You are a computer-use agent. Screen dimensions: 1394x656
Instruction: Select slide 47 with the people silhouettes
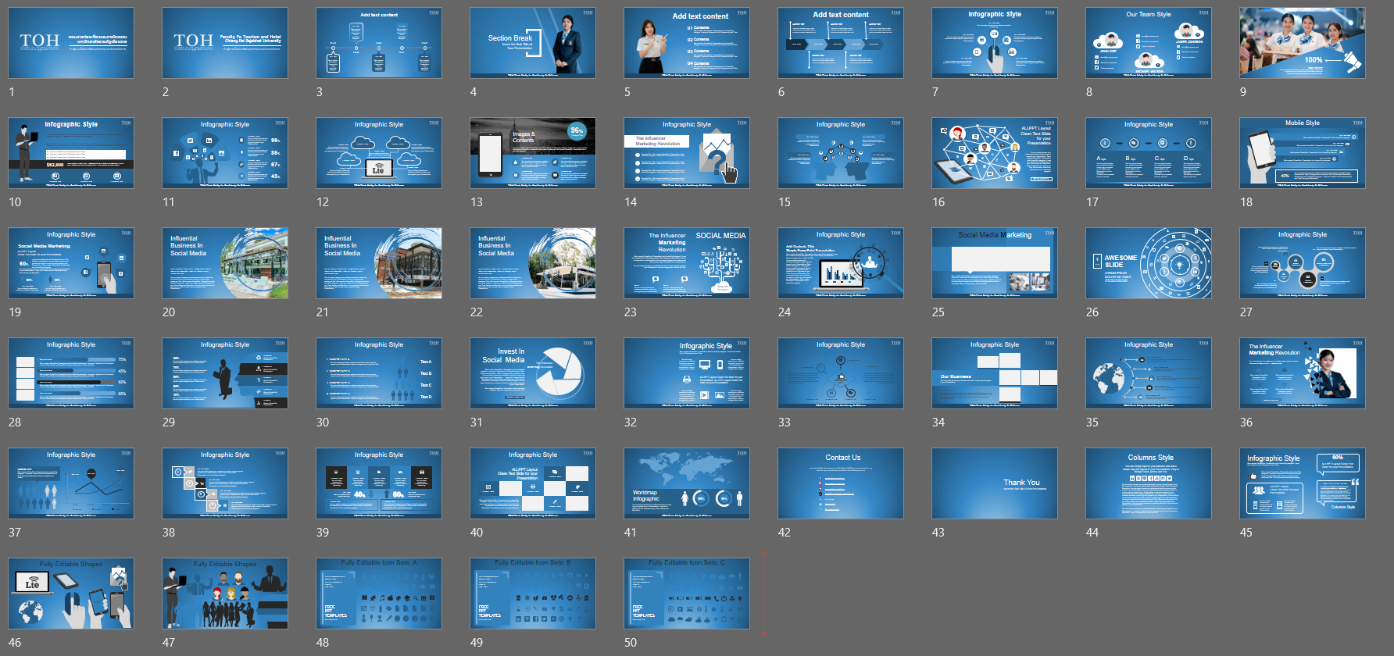(225, 594)
